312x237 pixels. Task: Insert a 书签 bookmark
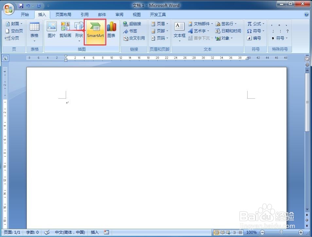pos(130,31)
